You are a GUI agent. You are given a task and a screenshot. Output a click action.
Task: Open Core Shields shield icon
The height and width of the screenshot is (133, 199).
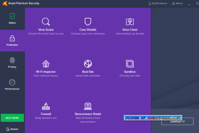[x=88, y=21]
